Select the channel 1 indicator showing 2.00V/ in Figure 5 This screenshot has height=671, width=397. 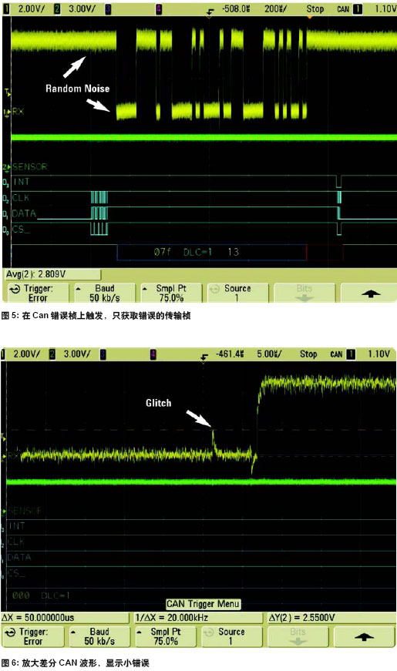tap(25, 8)
